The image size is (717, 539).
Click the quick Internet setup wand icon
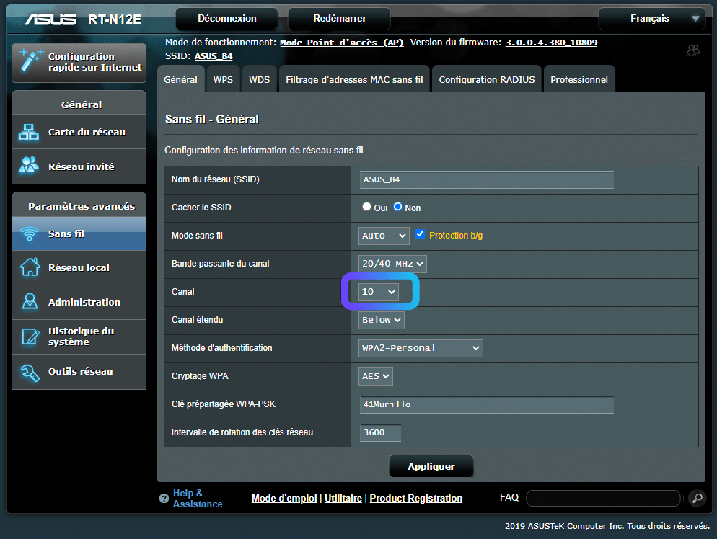pyautogui.click(x=30, y=61)
